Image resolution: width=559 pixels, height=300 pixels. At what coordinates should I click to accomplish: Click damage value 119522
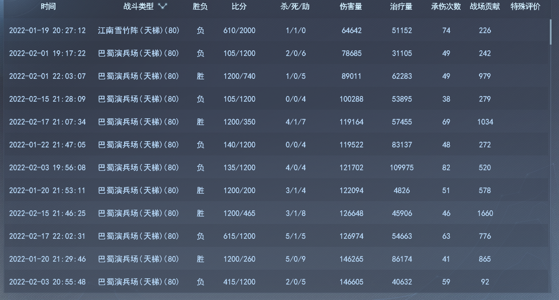click(352, 145)
